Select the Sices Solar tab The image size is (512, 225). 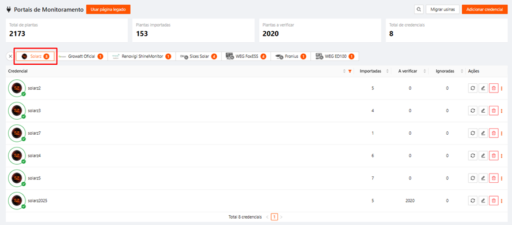coord(198,57)
